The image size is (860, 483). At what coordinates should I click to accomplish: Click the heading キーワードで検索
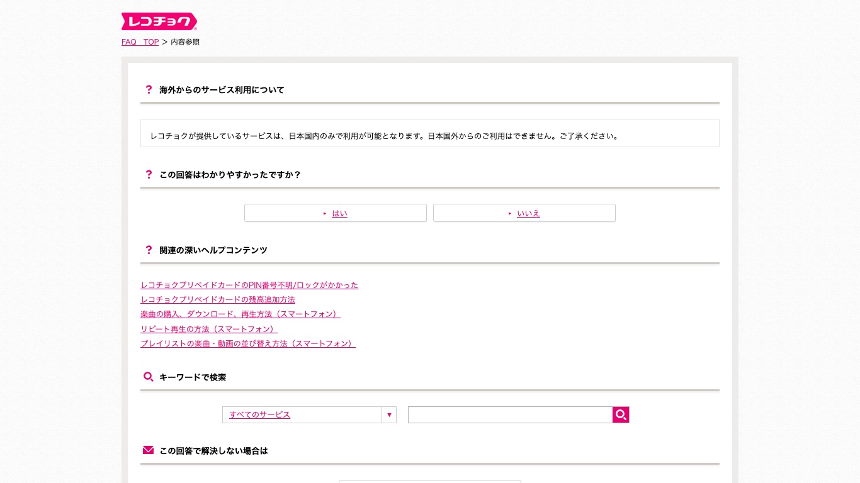(x=193, y=377)
